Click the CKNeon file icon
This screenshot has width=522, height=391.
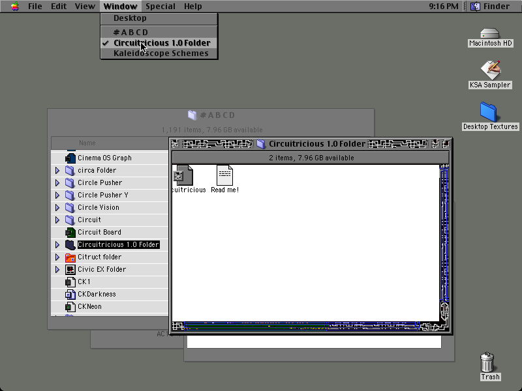pyautogui.click(x=70, y=306)
